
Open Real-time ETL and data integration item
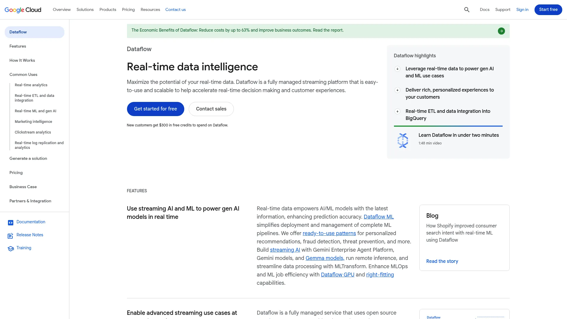tap(35, 98)
